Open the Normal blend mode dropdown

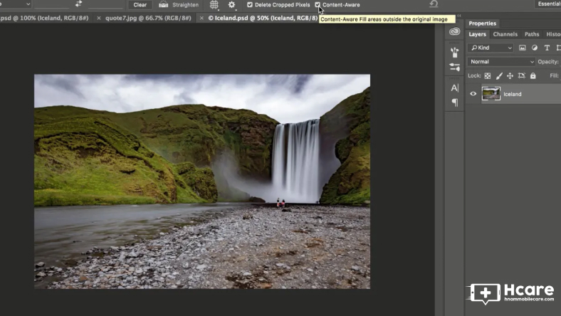(x=501, y=62)
